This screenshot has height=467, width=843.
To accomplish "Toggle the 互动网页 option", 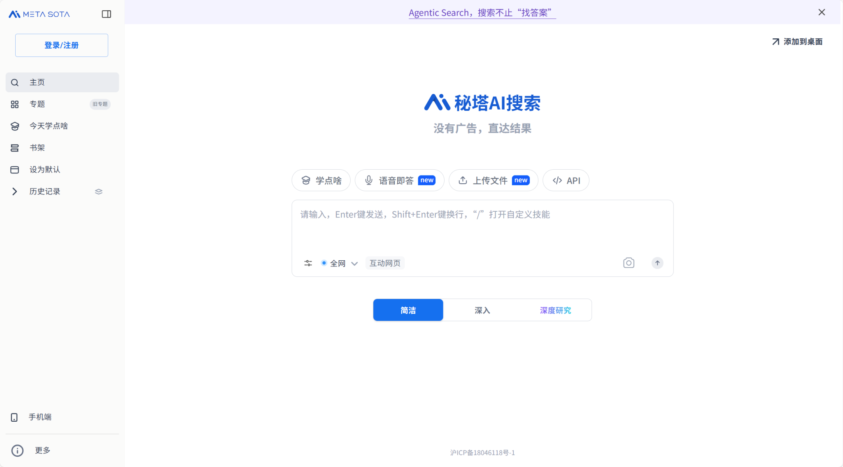I will (x=384, y=263).
